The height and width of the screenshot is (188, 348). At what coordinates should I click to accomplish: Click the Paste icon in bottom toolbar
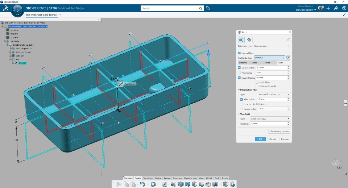tap(133, 184)
